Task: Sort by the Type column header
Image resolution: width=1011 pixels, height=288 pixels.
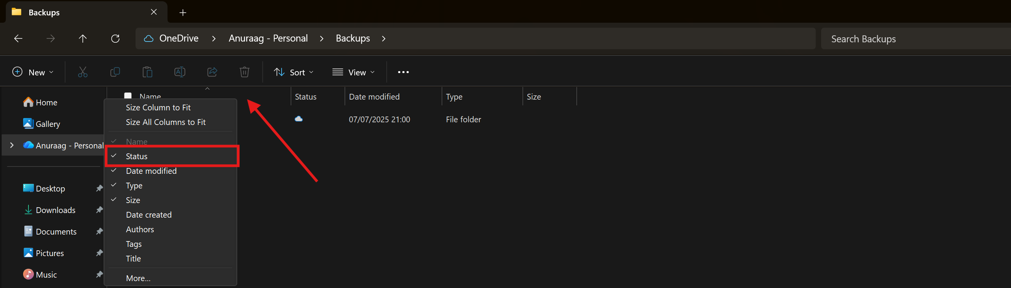Action: click(x=482, y=97)
